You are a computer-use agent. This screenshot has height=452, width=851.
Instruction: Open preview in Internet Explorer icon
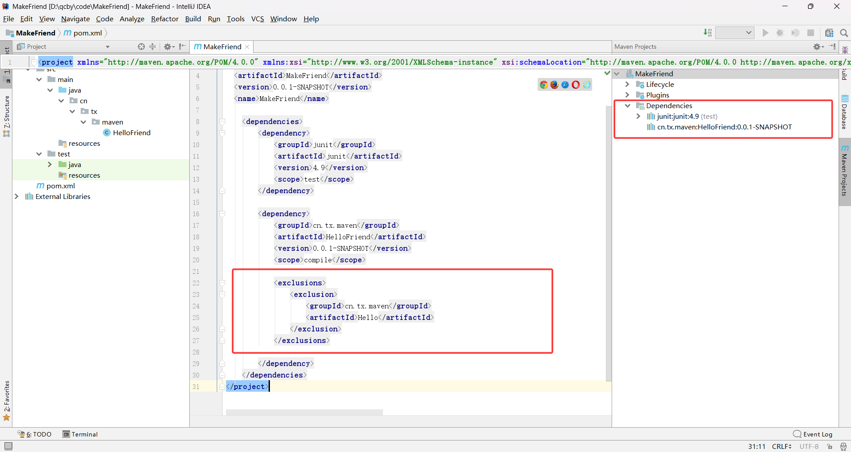click(587, 85)
